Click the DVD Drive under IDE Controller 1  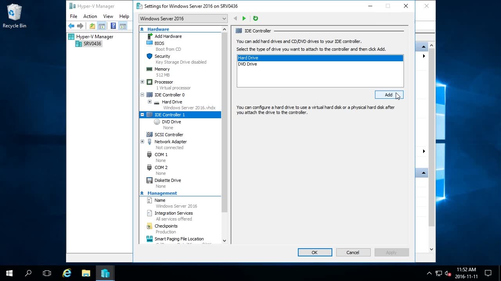pos(171,122)
